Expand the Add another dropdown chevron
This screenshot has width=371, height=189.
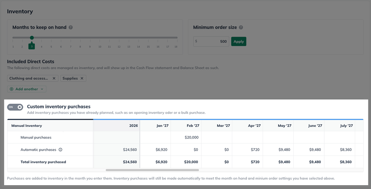[x=42, y=89]
